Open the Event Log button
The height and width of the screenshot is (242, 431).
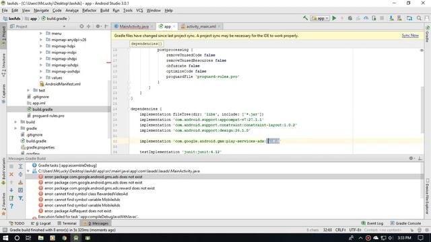(372, 223)
